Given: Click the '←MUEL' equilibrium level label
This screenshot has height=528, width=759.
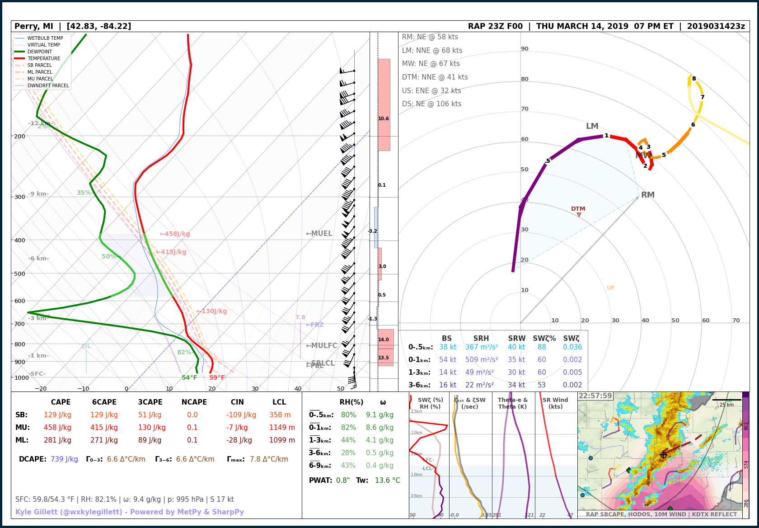Looking at the screenshot, I should (319, 234).
